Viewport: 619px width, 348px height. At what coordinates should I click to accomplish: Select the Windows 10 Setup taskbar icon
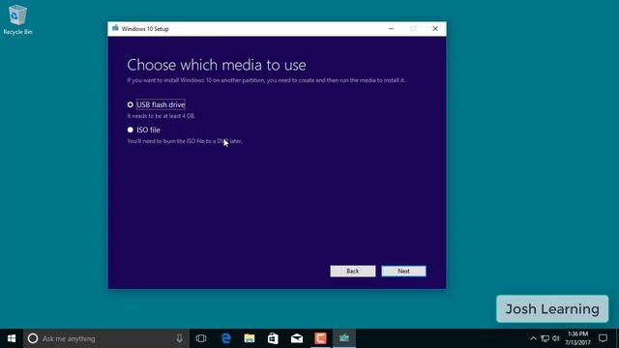point(344,338)
